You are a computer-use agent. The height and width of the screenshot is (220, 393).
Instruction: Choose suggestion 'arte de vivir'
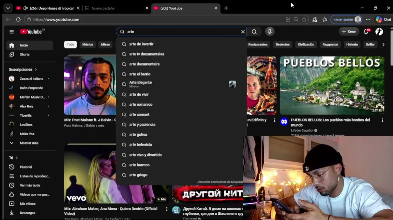point(181,94)
